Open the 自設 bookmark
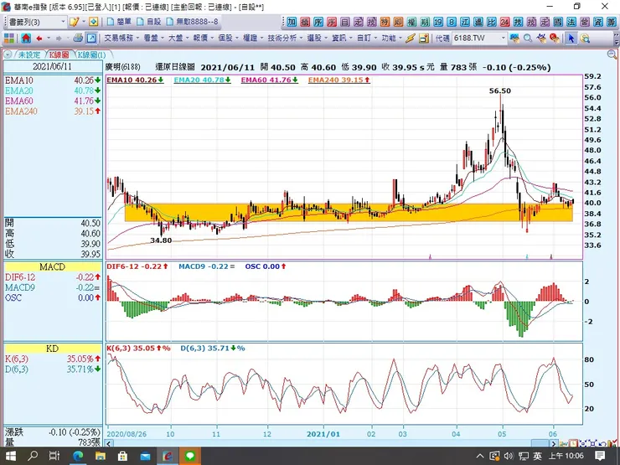The width and height of the screenshot is (620, 465). [149, 22]
